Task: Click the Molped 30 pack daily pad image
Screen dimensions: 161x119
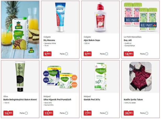Action: click(100, 77)
